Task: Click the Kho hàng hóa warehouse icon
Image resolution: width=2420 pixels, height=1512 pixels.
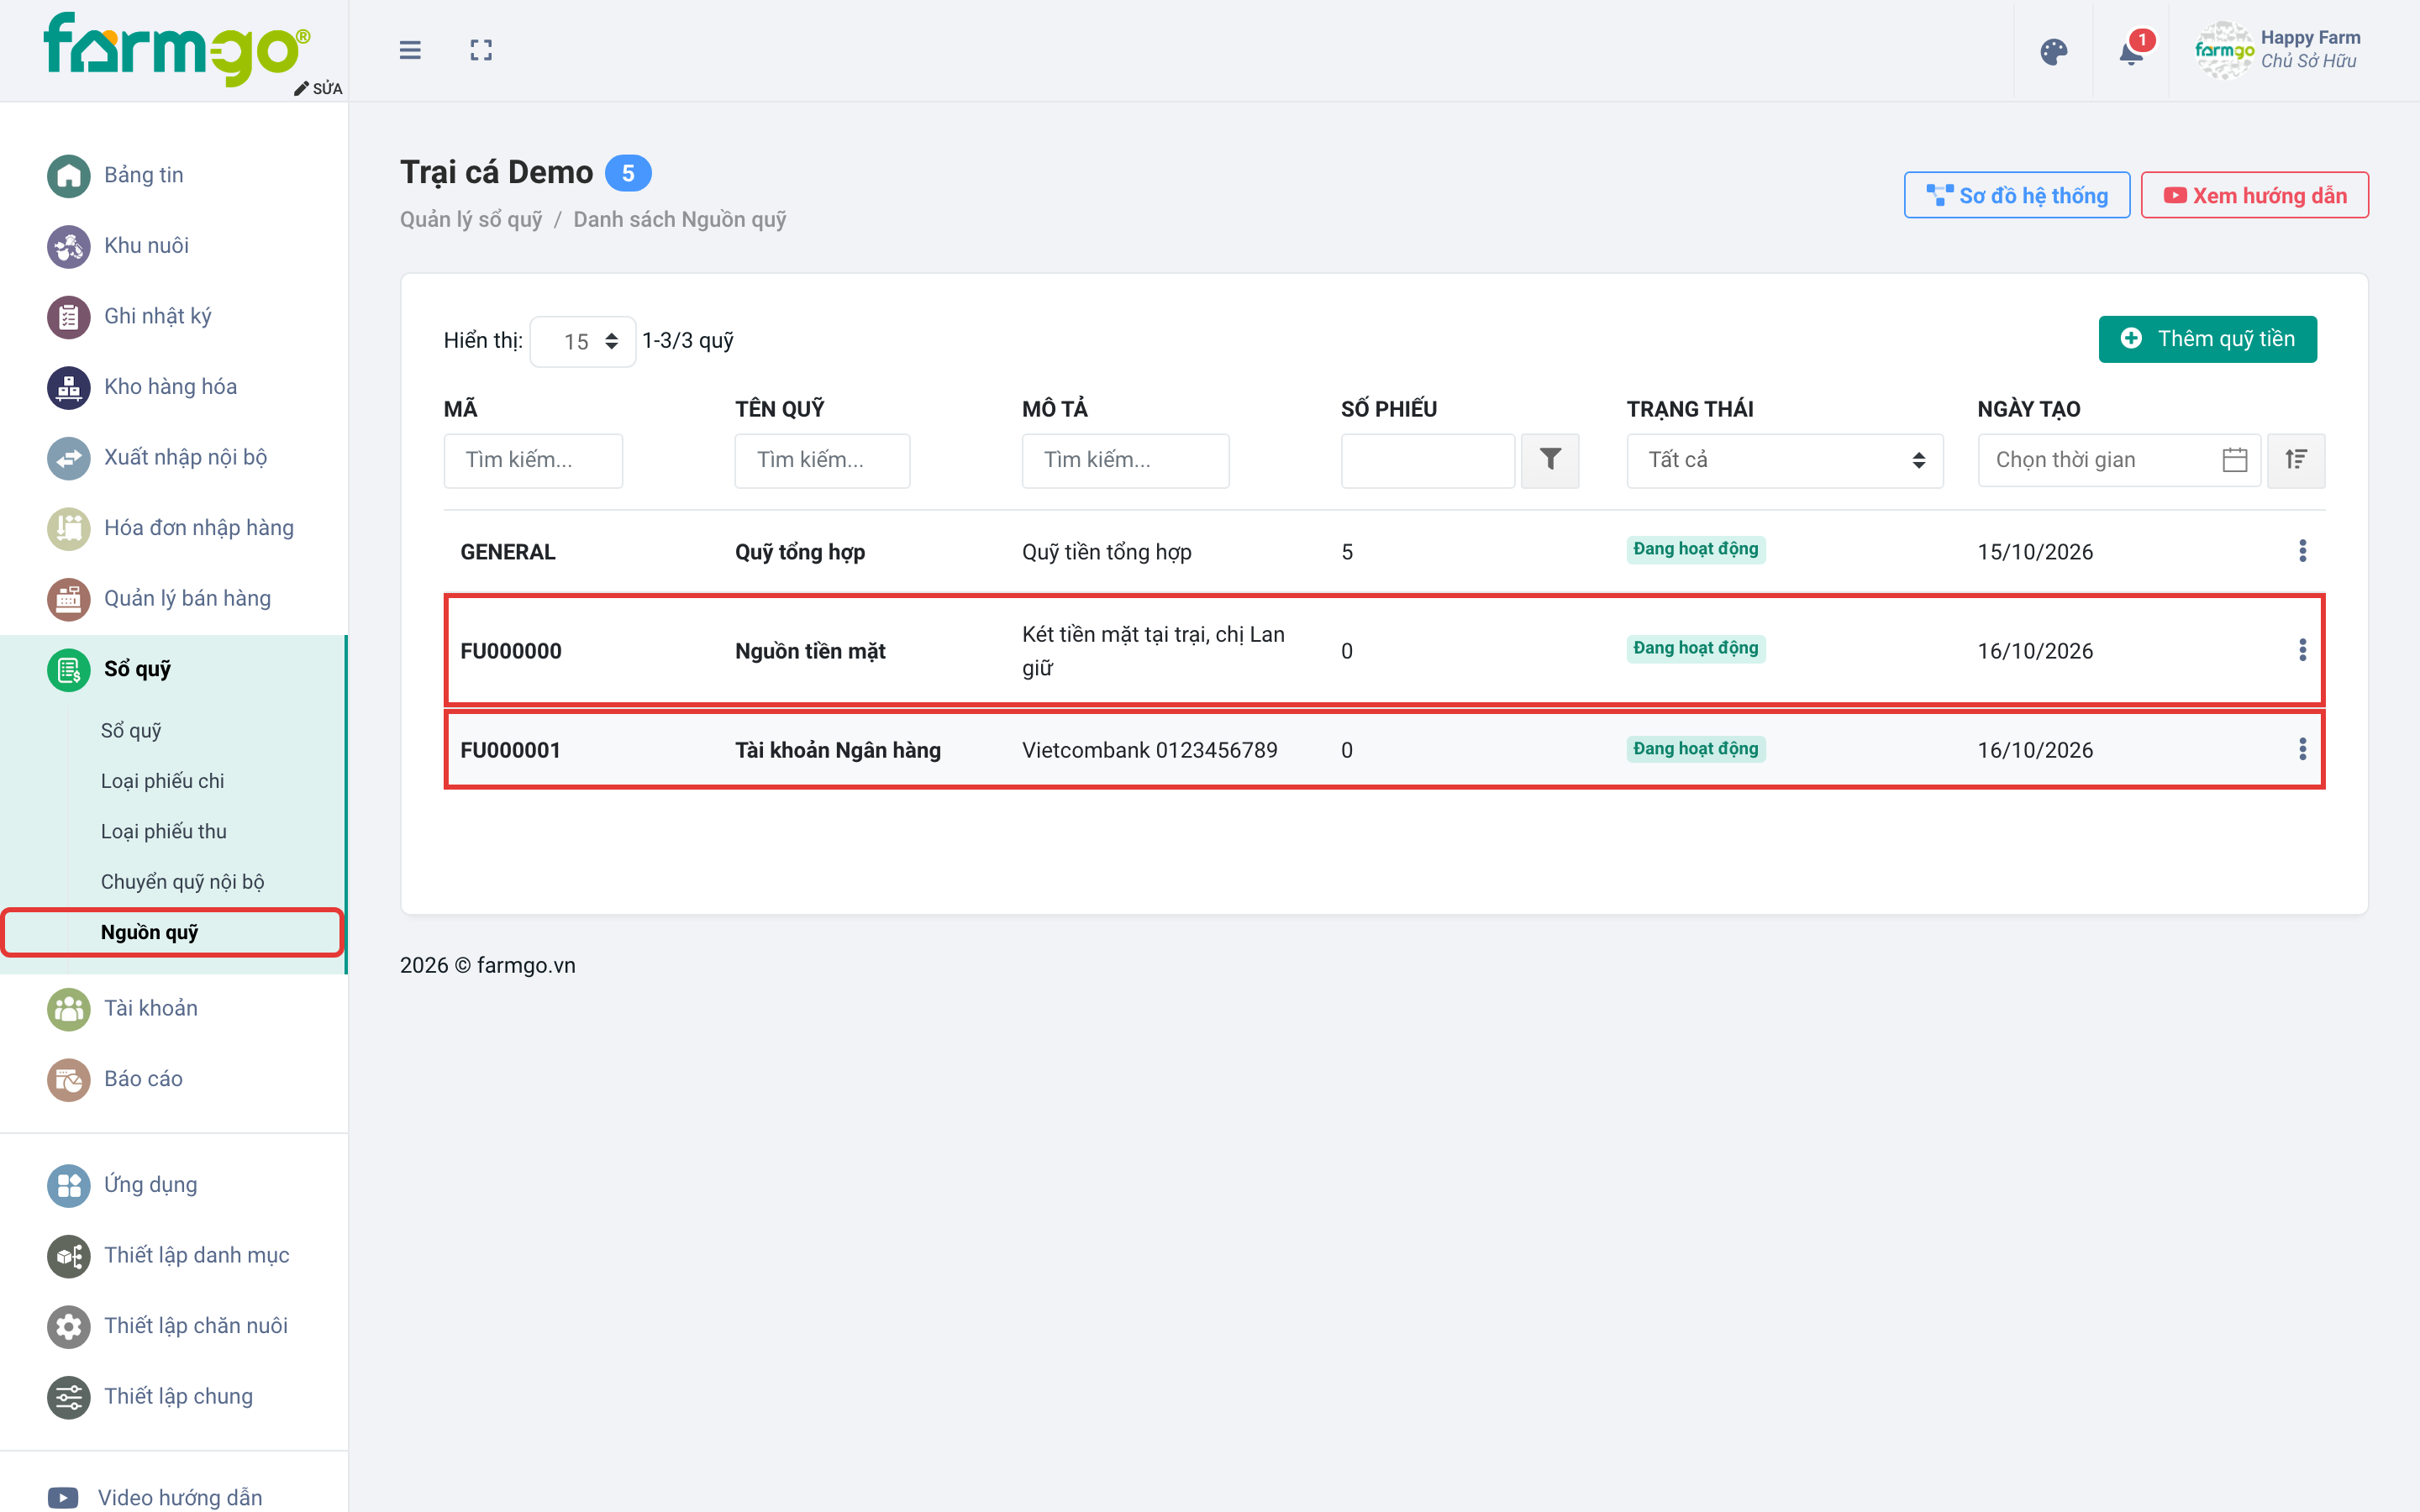Action: click(69, 387)
